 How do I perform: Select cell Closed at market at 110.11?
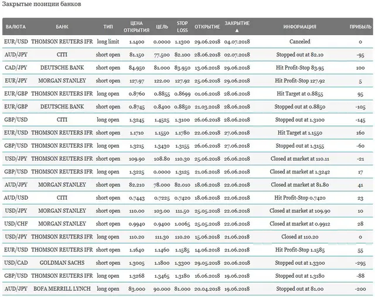[299, 159]
